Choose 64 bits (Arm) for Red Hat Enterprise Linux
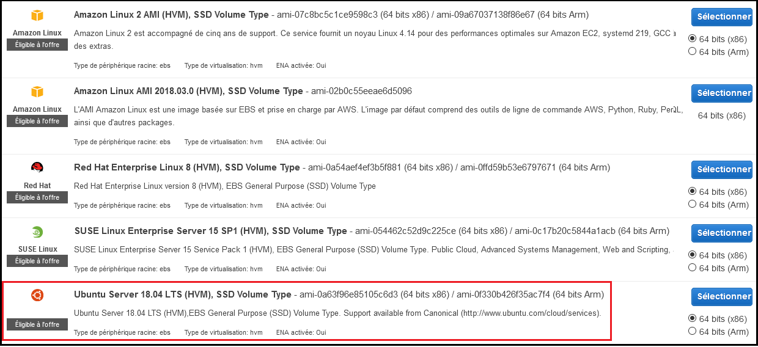 pyautogui.click(x=692, y=204)
